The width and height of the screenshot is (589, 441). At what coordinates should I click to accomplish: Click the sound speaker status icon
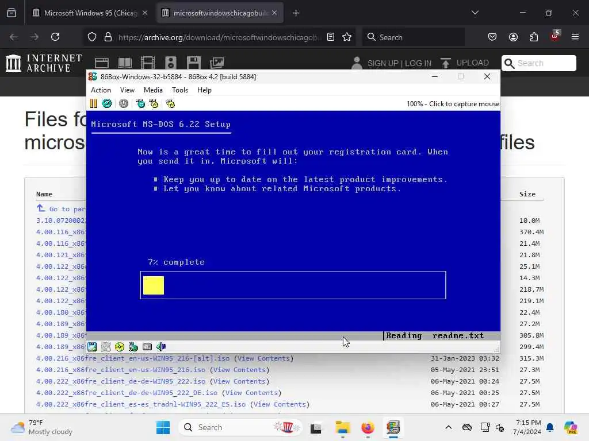(x=161, y=347)
